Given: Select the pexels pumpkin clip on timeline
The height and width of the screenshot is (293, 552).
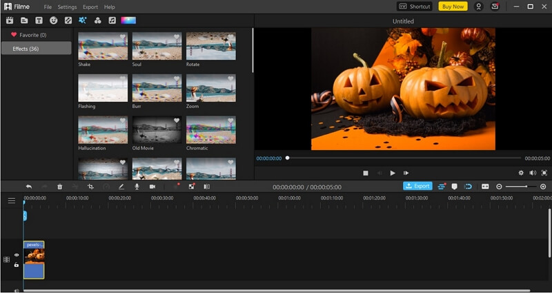Looking at the screenshot, I should point(34,260).
